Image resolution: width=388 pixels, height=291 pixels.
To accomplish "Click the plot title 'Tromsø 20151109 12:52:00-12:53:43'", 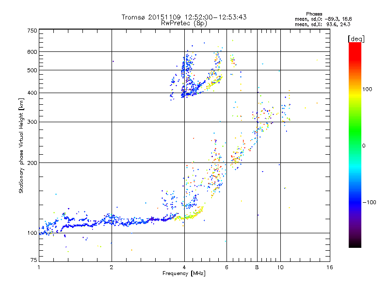I will click(184, 17).
